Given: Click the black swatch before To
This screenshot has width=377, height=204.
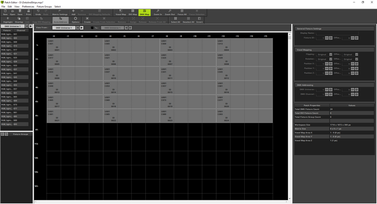Looking at the screenshot, I should click(x=92, y=28).
